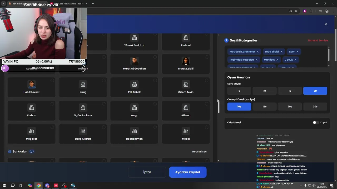This screenshot has height=189, width=337.
Task: Set Soru Sayısı to 20
Action: coord(315,91)
